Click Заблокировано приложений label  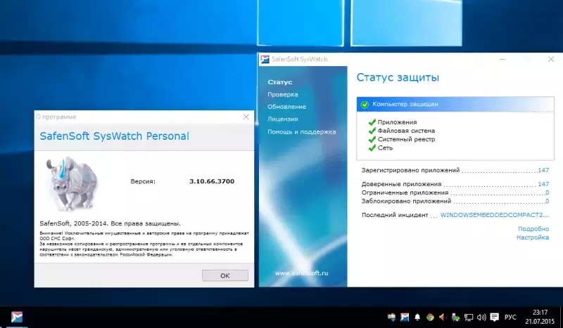click(x=406, y=201)
